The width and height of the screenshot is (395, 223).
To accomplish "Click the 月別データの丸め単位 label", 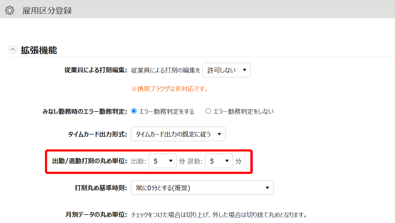I will coord(96,215).
